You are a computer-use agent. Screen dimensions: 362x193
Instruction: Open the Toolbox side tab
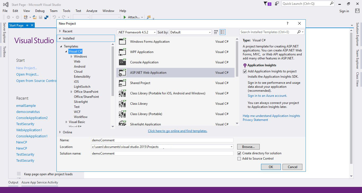[4, 52]
